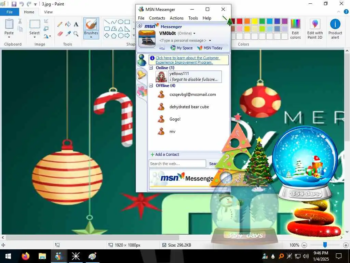Click the Save icon in Paint title bar
The width and height of the screenshot is (350, 263).
14,4
